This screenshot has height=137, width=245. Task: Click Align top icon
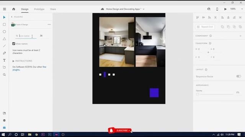coord(198,18)
